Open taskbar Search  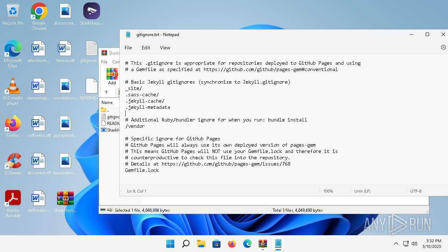(186, 244)
